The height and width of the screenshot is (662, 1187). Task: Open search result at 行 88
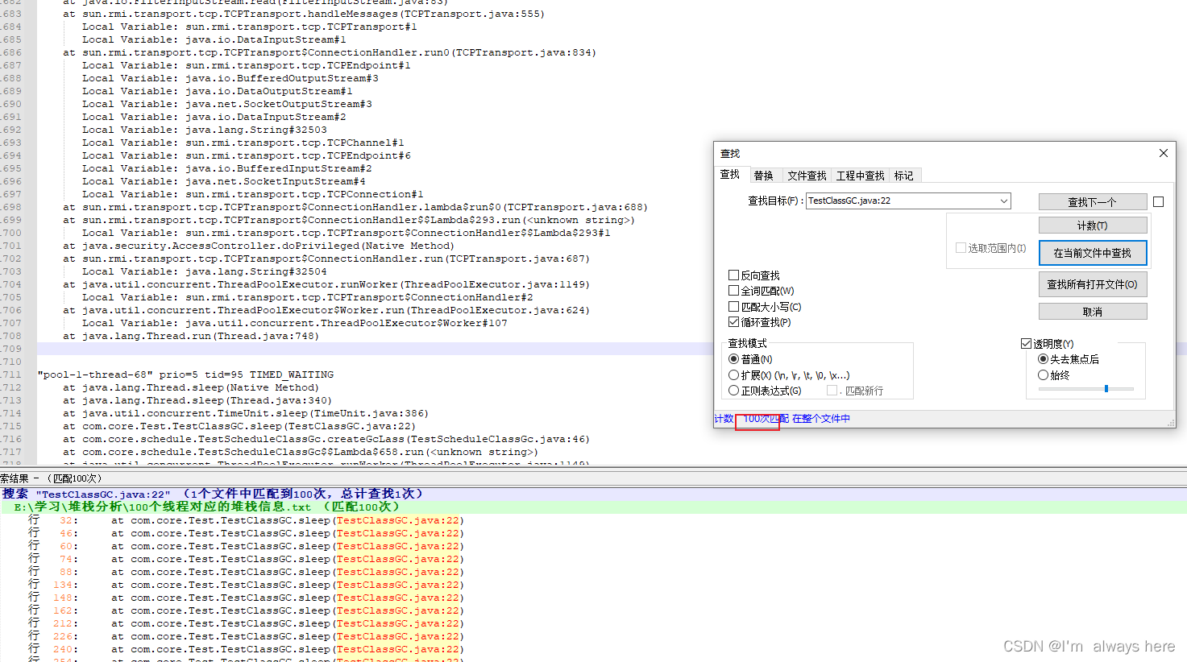tap(245, 572)
